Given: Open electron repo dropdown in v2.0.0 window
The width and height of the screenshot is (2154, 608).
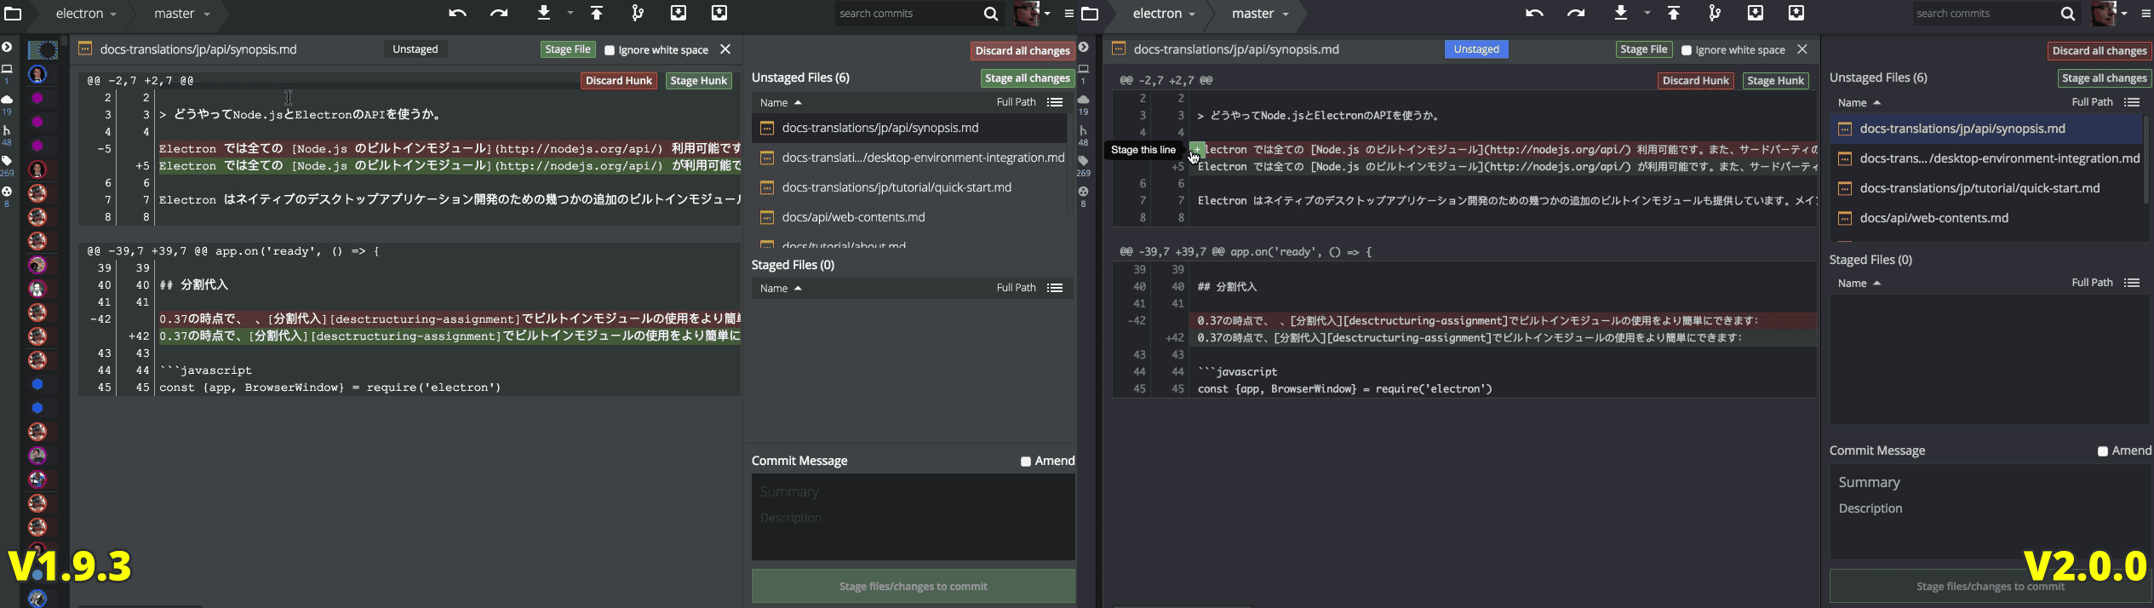Looking at the screenshot, I should (1164, 14).
